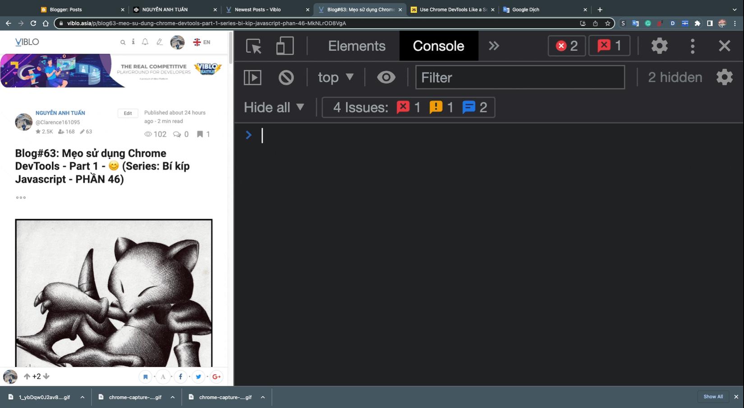Toggle the device toolbar
The image size is (744, 408).
pos(285,45)
